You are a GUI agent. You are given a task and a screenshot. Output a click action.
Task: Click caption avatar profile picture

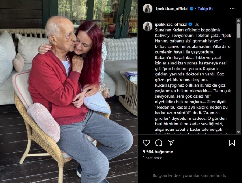(x=148, y=26)
